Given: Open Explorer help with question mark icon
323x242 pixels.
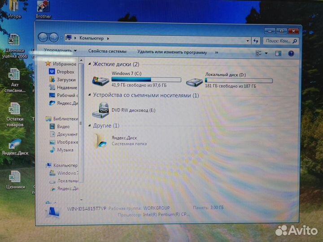Looking at the screenshot, I should [291, 54].
